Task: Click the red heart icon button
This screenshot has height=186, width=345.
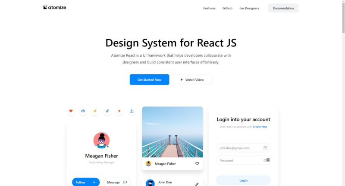Action: pyautogui.click(x=71, y=111)
